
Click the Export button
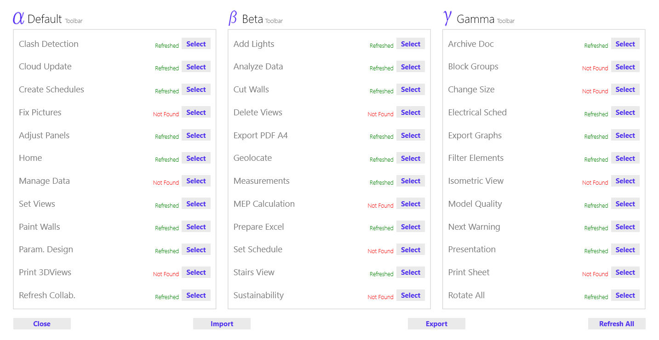click(436, 324)
